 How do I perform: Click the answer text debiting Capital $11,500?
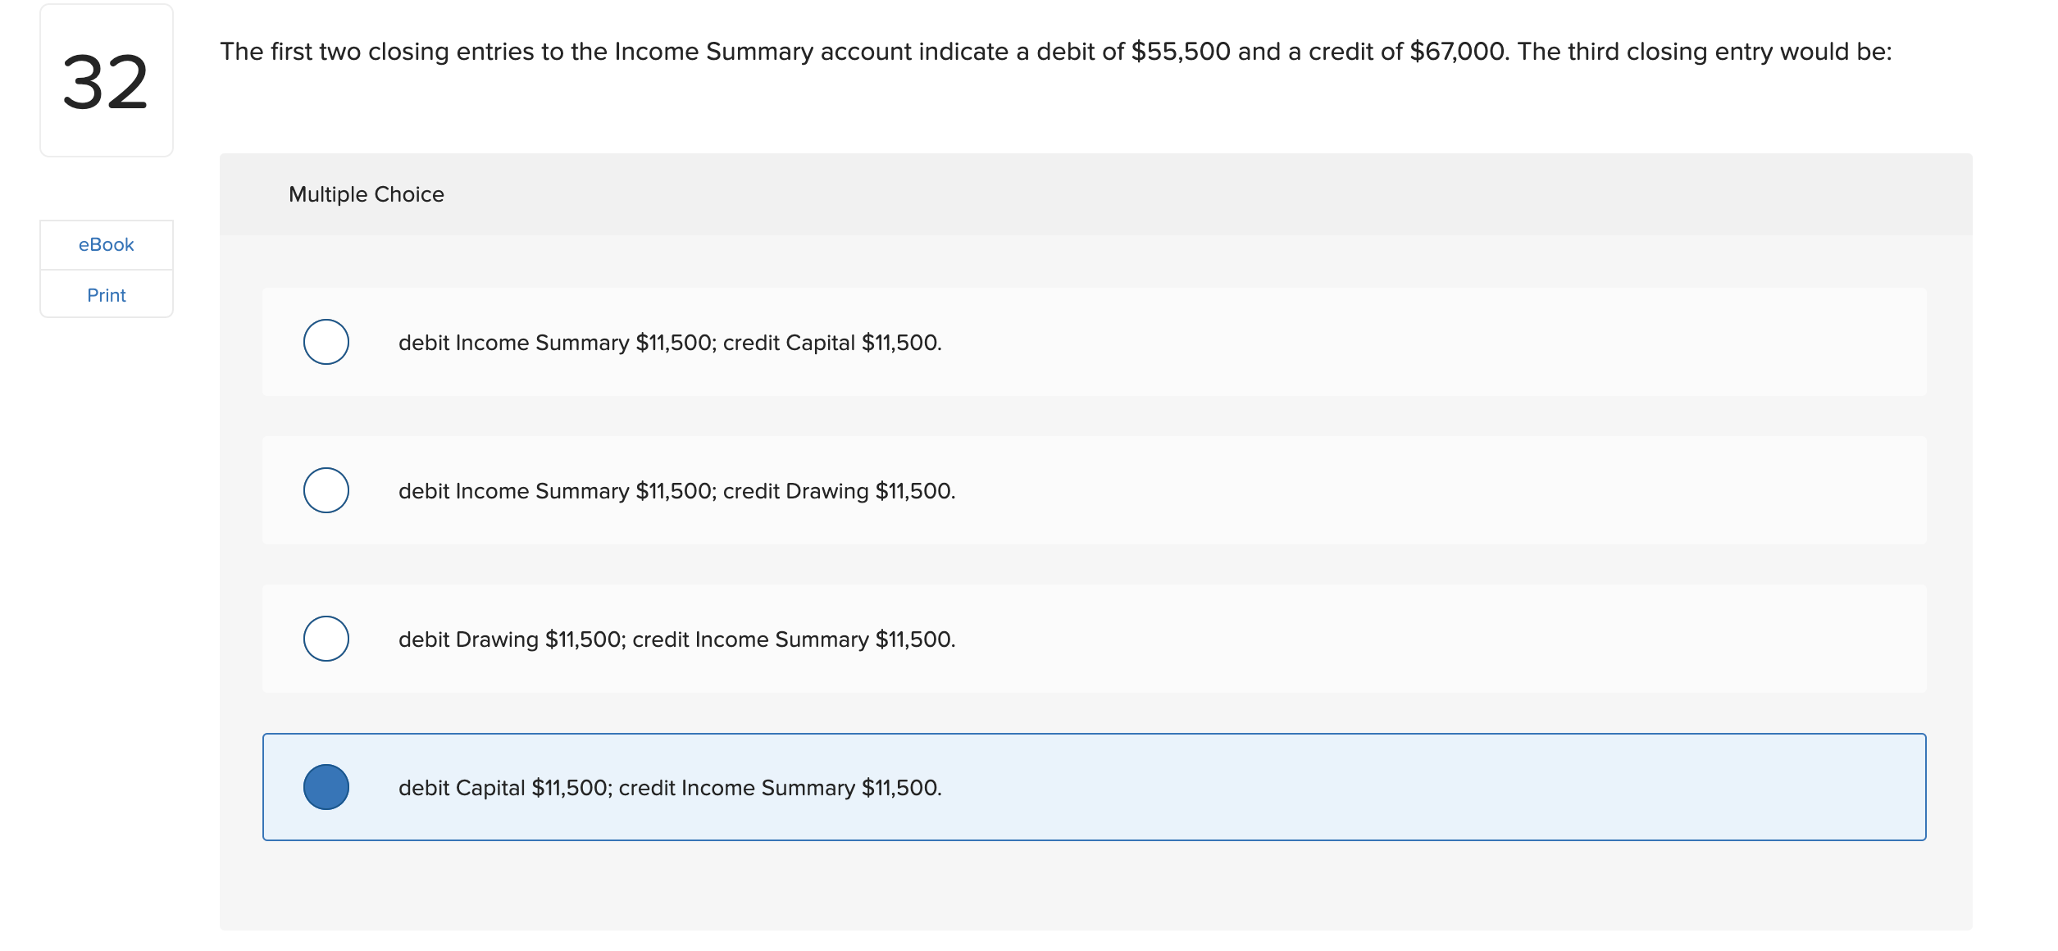(669, 787)
